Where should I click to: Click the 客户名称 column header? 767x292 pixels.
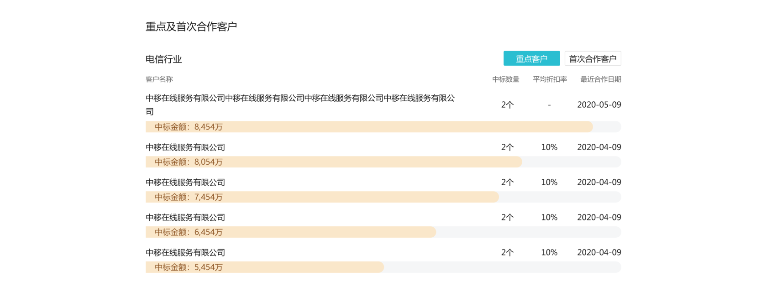[x=159, y=79]
